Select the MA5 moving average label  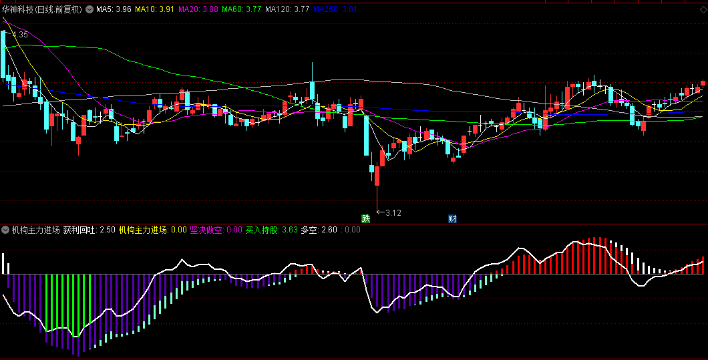113,9
